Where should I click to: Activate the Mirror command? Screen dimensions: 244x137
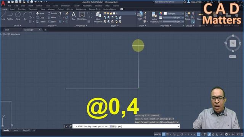[x=52, y=18]
